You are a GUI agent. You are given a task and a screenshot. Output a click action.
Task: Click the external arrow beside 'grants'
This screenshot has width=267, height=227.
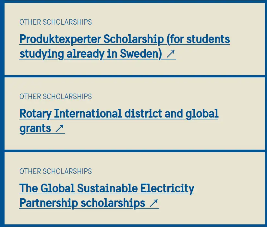60,129
